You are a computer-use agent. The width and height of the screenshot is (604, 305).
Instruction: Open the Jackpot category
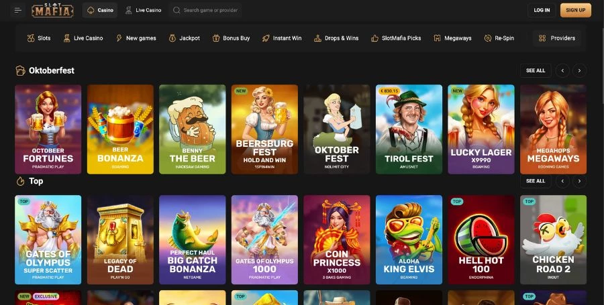184,38
